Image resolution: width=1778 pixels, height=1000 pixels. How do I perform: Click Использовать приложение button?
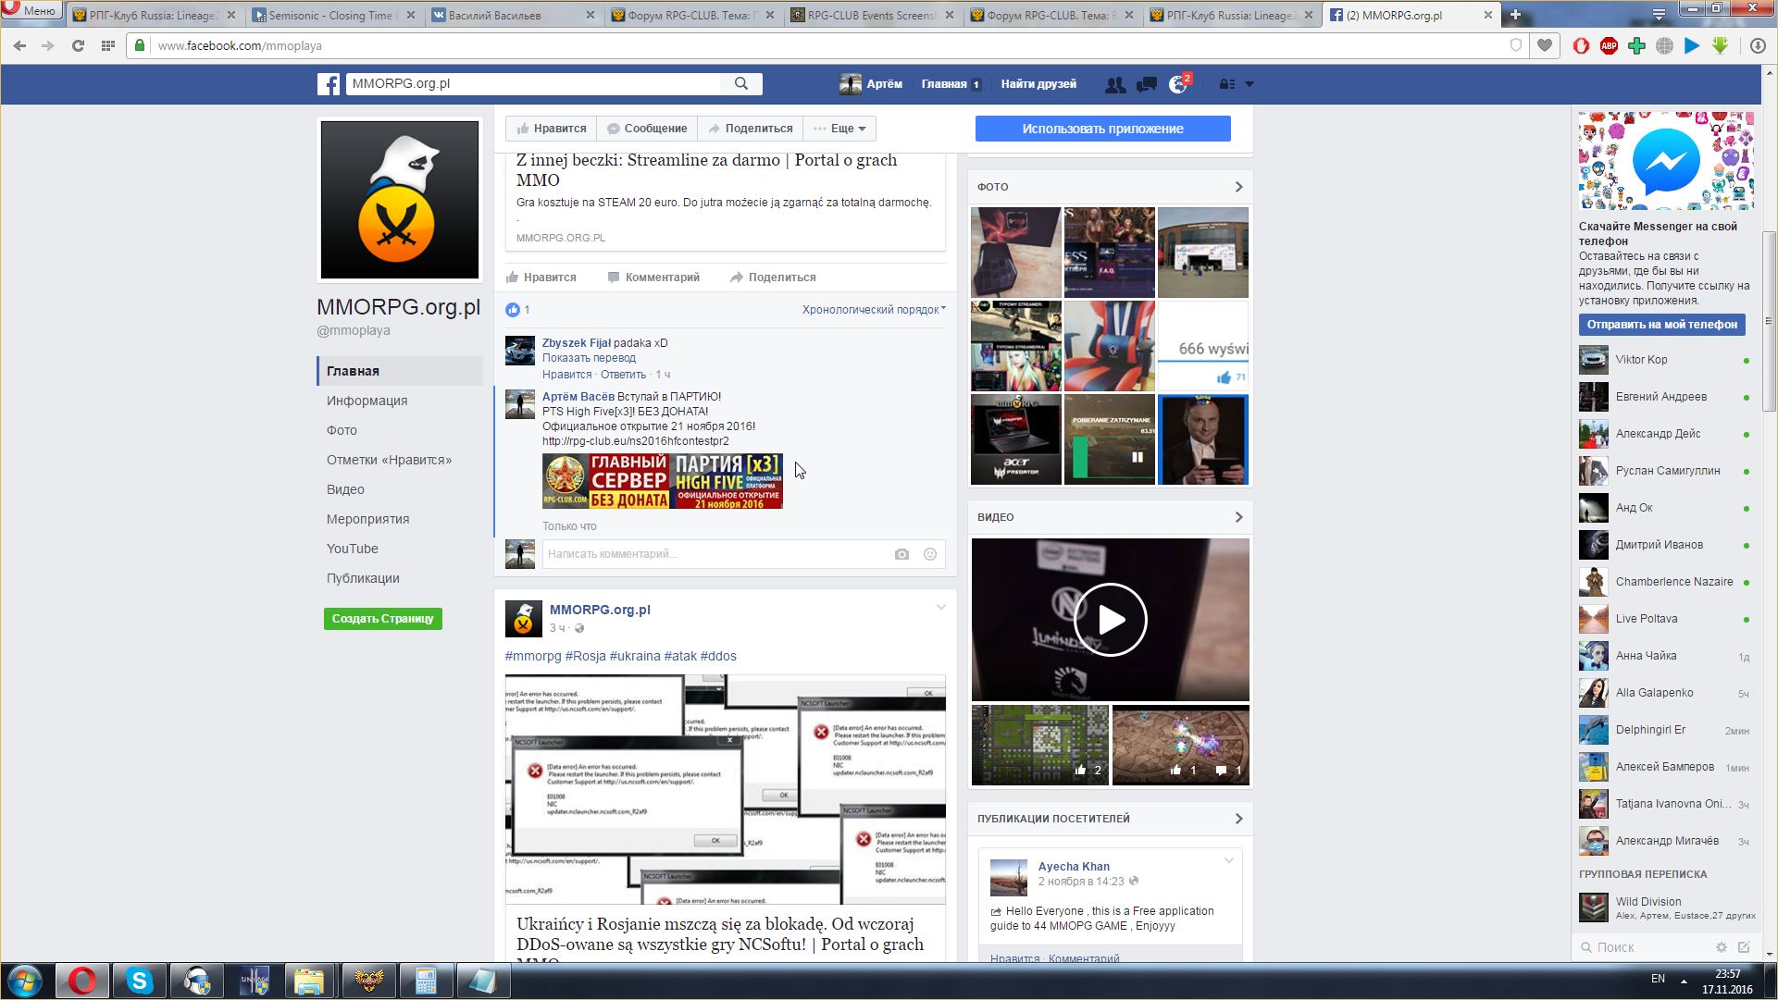tap(1102, 129)
